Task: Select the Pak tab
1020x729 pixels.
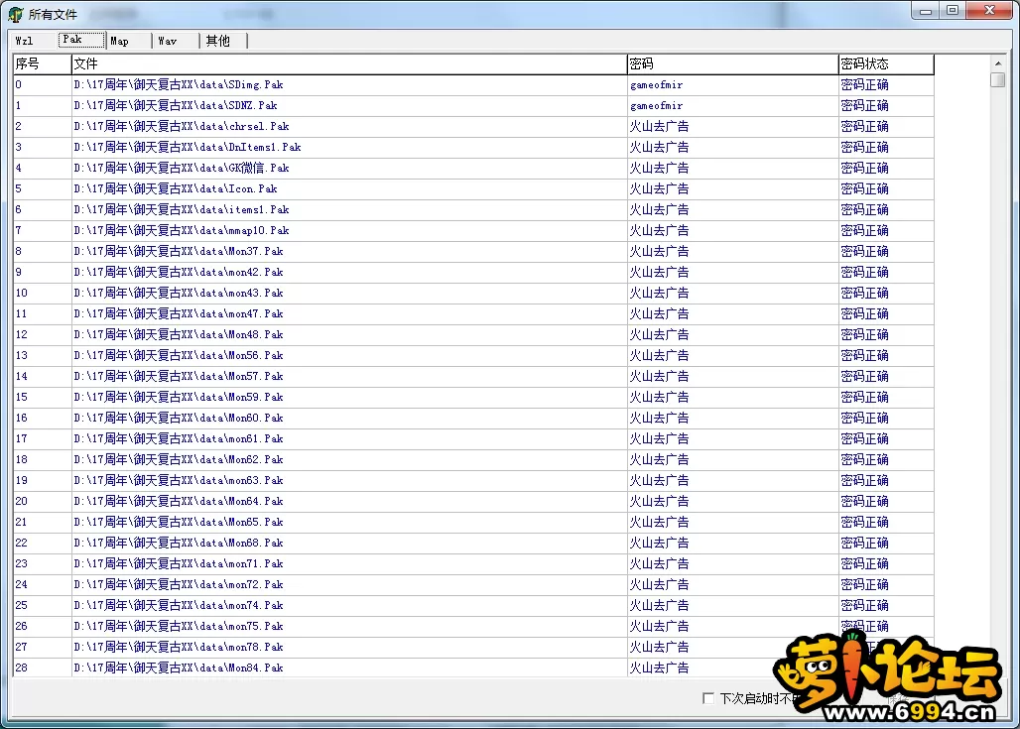Action: [x=81, y=40]
